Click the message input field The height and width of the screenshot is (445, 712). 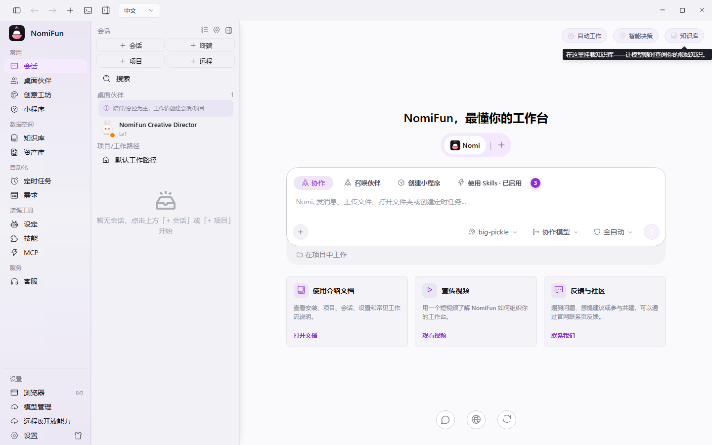point(476,202)
